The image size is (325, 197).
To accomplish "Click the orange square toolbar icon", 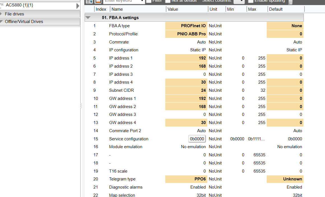I will tap(98, 1).
